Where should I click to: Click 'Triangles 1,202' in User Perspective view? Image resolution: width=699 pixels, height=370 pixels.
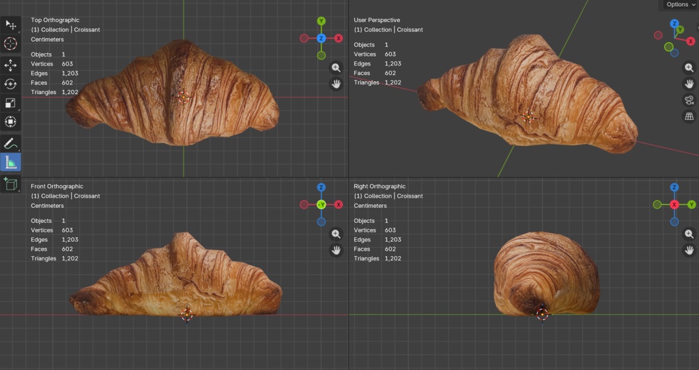(x=377, y=82)
